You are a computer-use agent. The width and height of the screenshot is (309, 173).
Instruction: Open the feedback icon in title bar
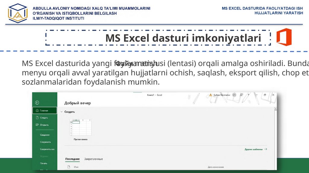point(241,95)
